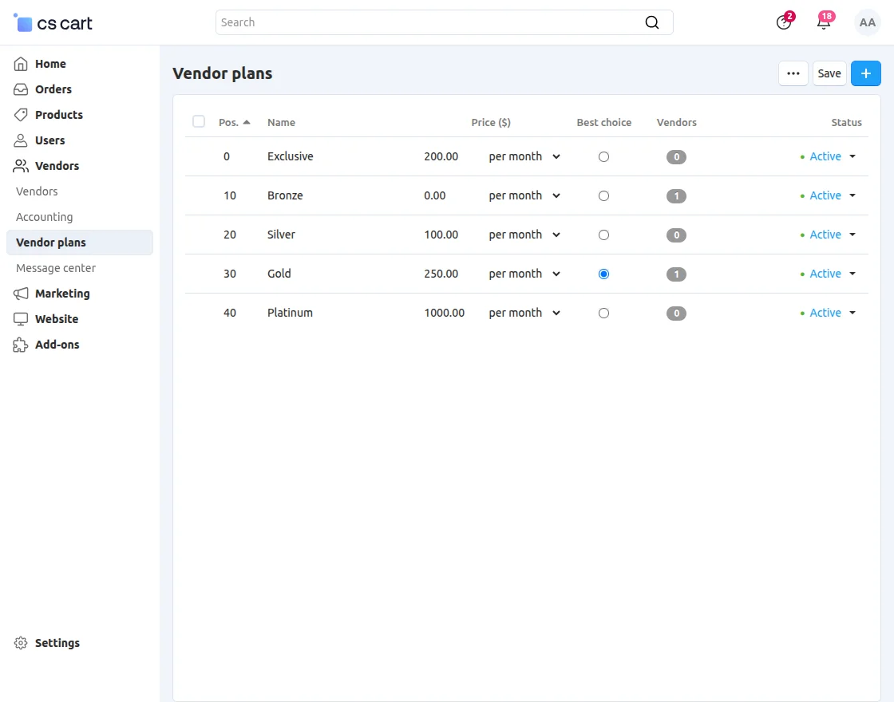894x702 pixels.
Task: Open Platinum per month period dropdown
Action: (x=524, y=313)
